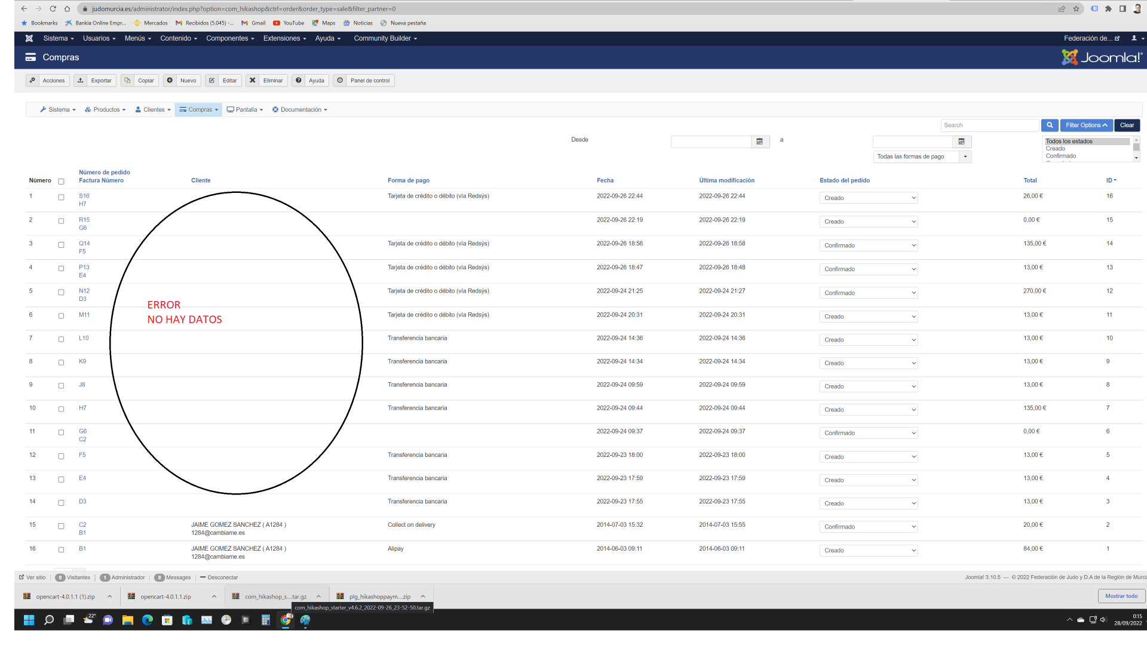The width and height of the screenshot is (1147, 645).
Task: Check the checkbox for order S16
Action: coord(61,197)
